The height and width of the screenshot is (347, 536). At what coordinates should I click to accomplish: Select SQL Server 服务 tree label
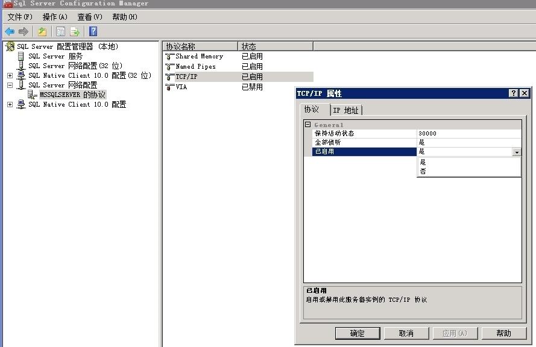pyautogui.click(x=55, y=57)
